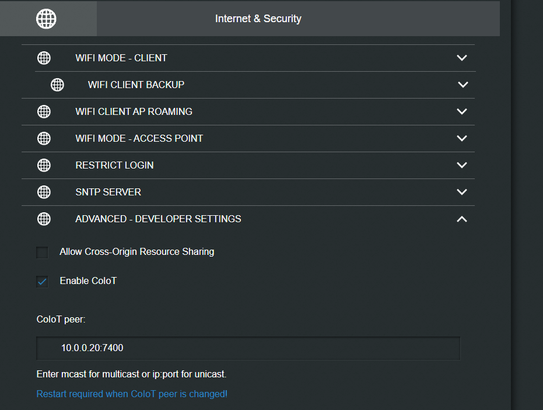Enable Allow Cross-Origin Resource Sharing checkbox
The image size is (543, 410).
point(42,253)
